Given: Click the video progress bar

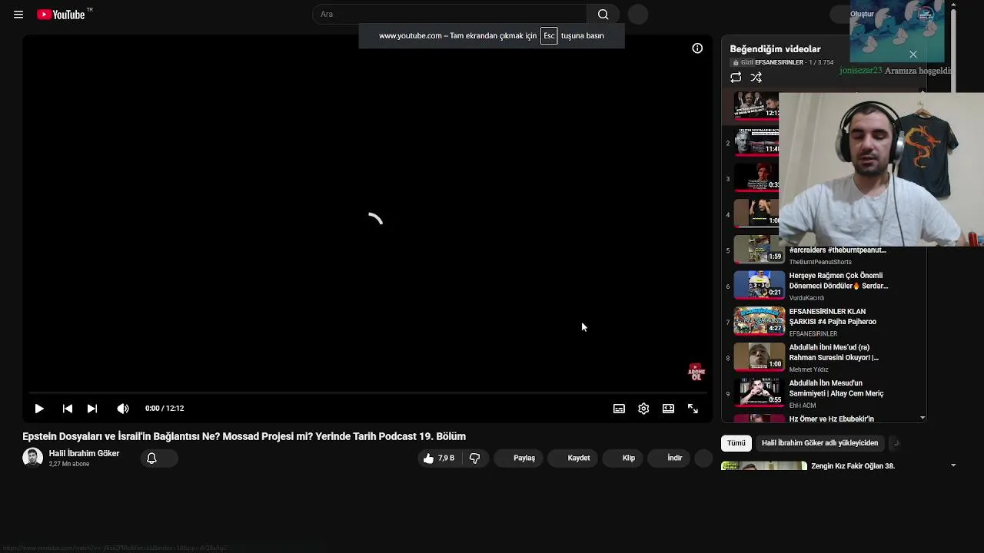Looking at the screenshot, I should pos(367,392).
